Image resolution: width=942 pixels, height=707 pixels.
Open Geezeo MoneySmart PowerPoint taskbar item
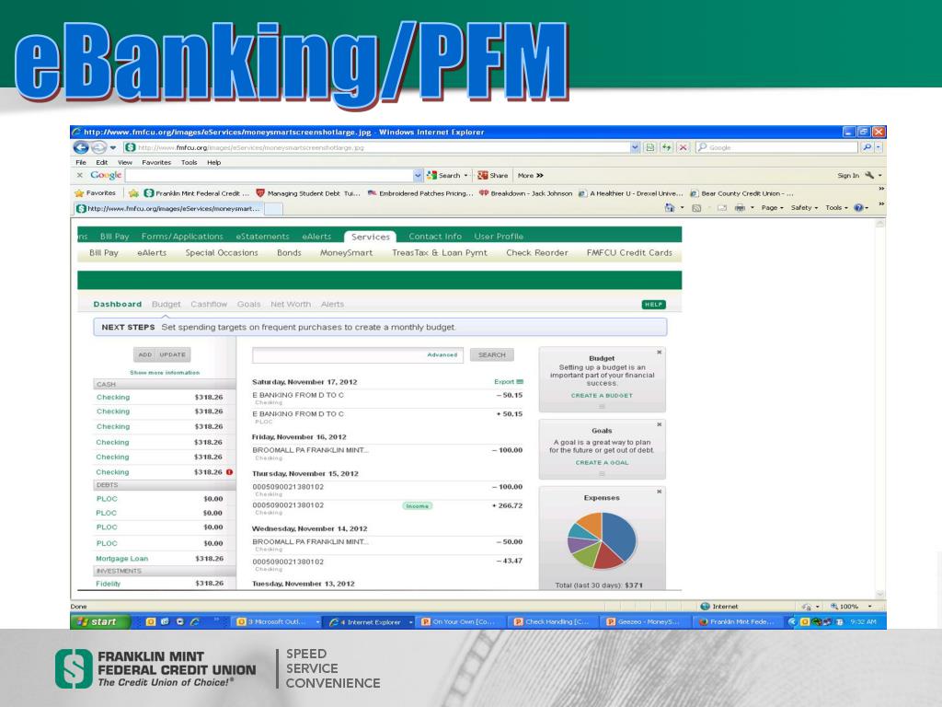[645, 621]
